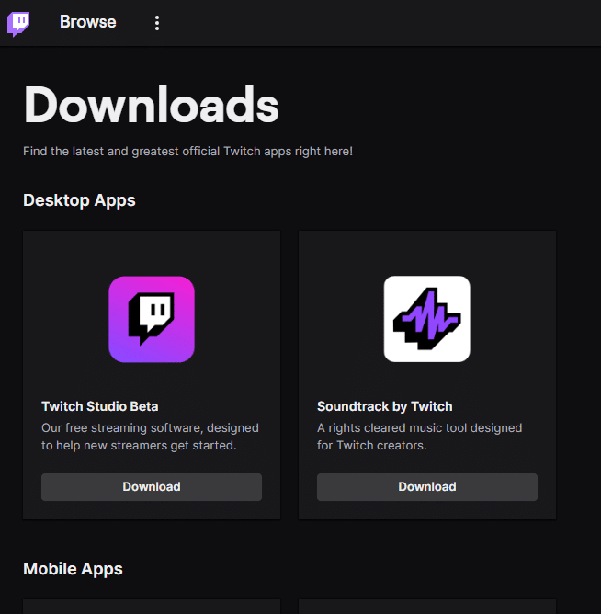Image resolution: width=601 pixels, height=614 pixels.
Task: Click the free streaming software description
Action: point(150,437)
